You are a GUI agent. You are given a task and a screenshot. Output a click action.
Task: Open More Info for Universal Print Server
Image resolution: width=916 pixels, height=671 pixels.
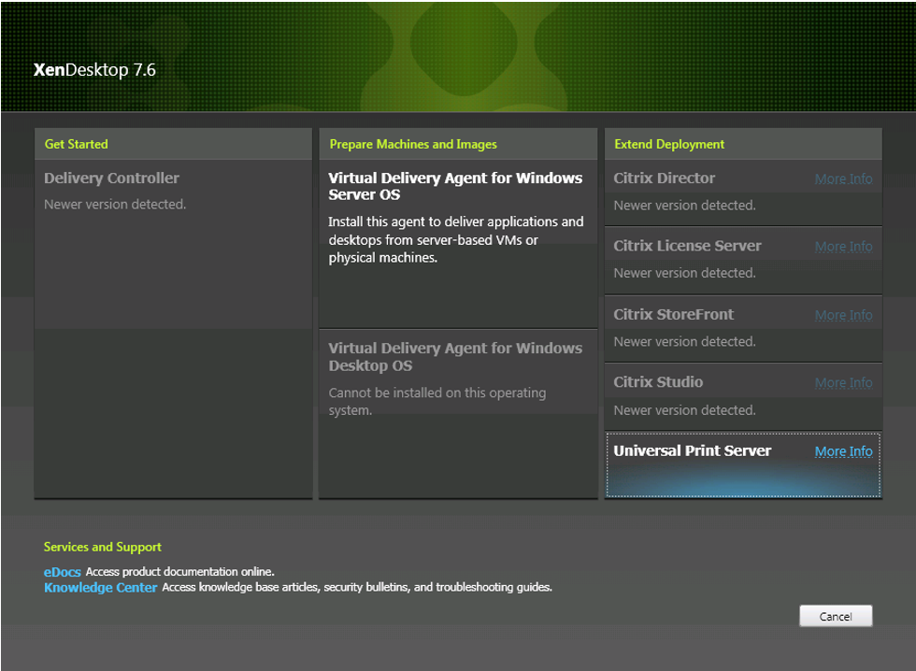[x=843, y=451]
